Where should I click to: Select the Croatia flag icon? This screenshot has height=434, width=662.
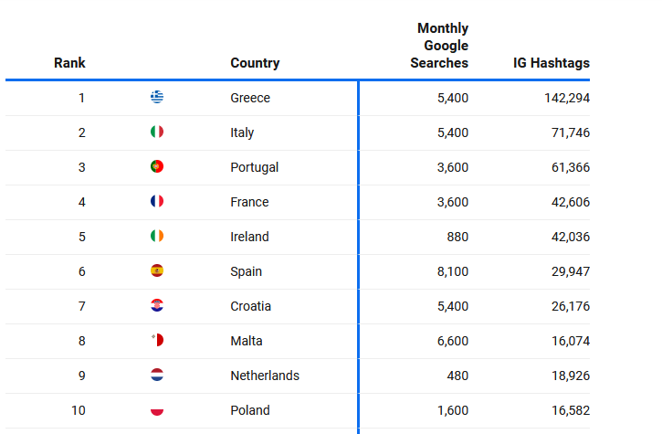tap(157, 305)
